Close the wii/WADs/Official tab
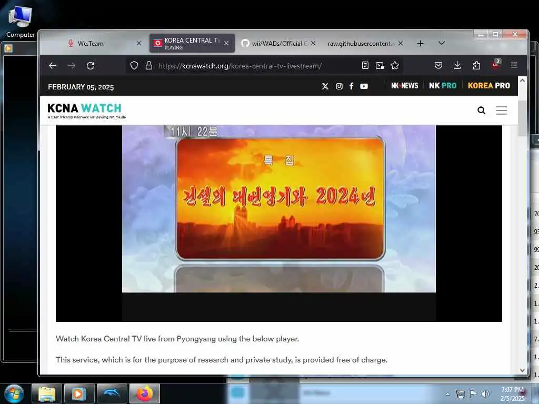This screenshot has width=539, height=404. click(313, 43)
